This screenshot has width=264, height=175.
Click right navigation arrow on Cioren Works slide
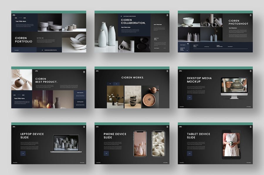(117, 84)
